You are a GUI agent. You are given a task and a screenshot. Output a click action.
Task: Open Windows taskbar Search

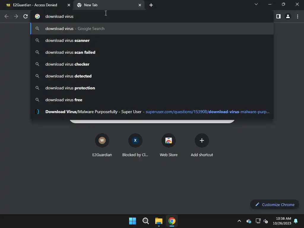[x=145, y=221]
